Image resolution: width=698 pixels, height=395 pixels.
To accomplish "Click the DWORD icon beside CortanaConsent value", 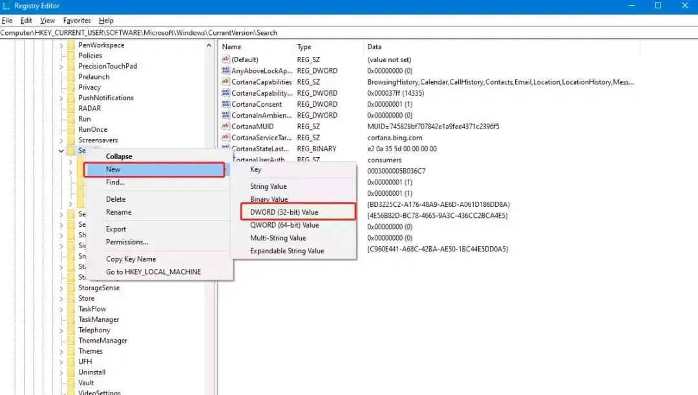I will (x=226, y=104).
